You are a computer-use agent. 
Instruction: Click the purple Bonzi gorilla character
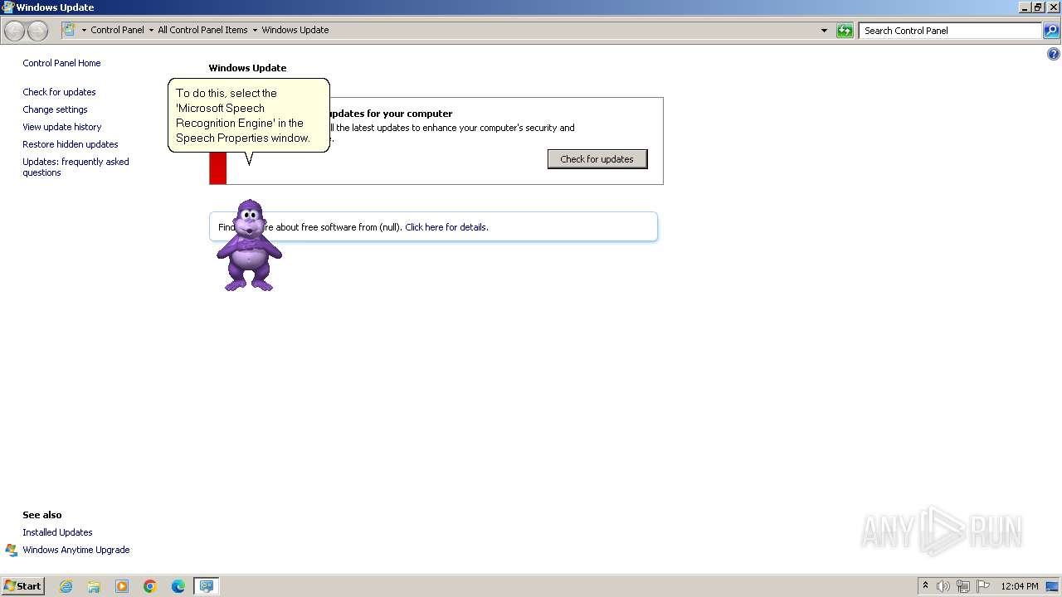[249, 245]
